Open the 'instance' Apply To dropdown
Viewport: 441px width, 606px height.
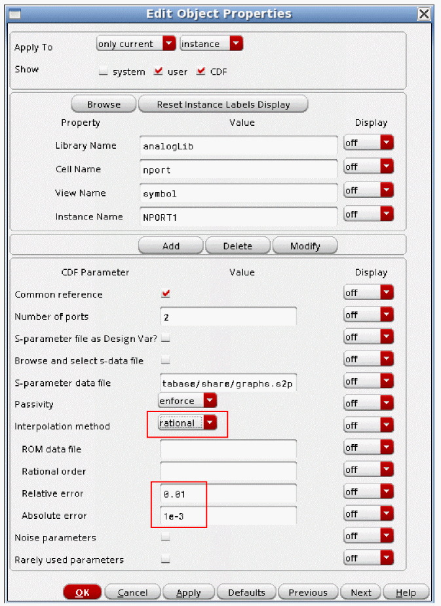(212, 44)
